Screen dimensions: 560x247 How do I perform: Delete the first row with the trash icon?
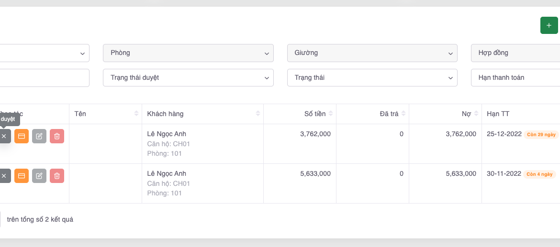pos(57,136)
